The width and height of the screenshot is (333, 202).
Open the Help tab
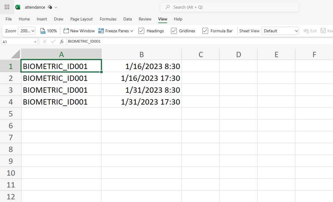pyautogui.click(x=178, y=19)
